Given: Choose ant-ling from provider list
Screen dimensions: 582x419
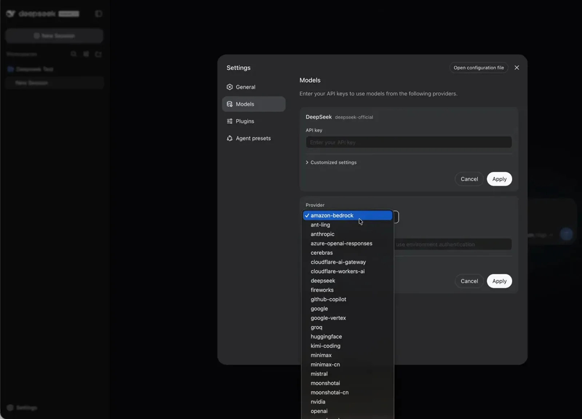Looking at the screenshot, I should [x=347, y=225].
